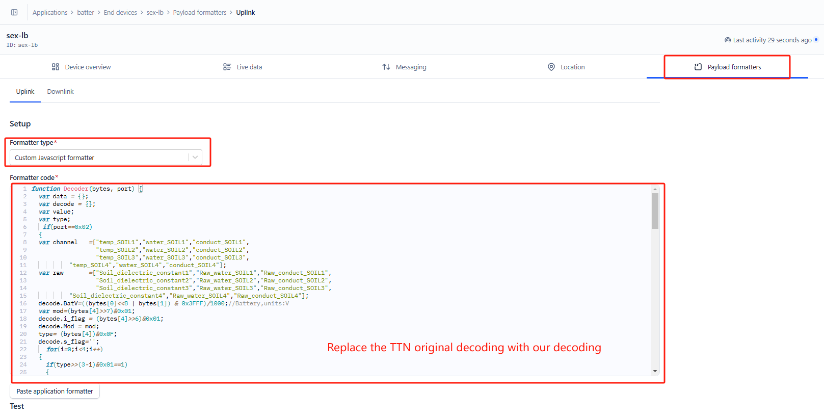This screenshot has width=824, height=418.
Task: Click the sex-lb device title
Action: coord(17,35)
